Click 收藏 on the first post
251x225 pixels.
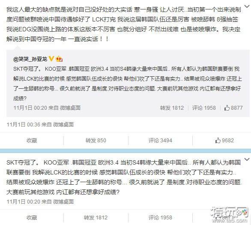click(x=32, y=141)
